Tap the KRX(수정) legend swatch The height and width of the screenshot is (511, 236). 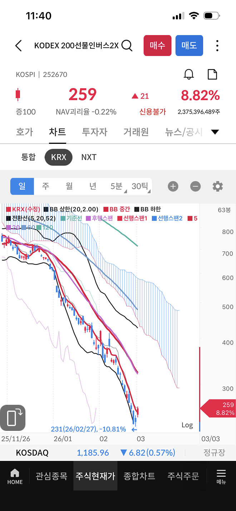(x=9, y=209)
